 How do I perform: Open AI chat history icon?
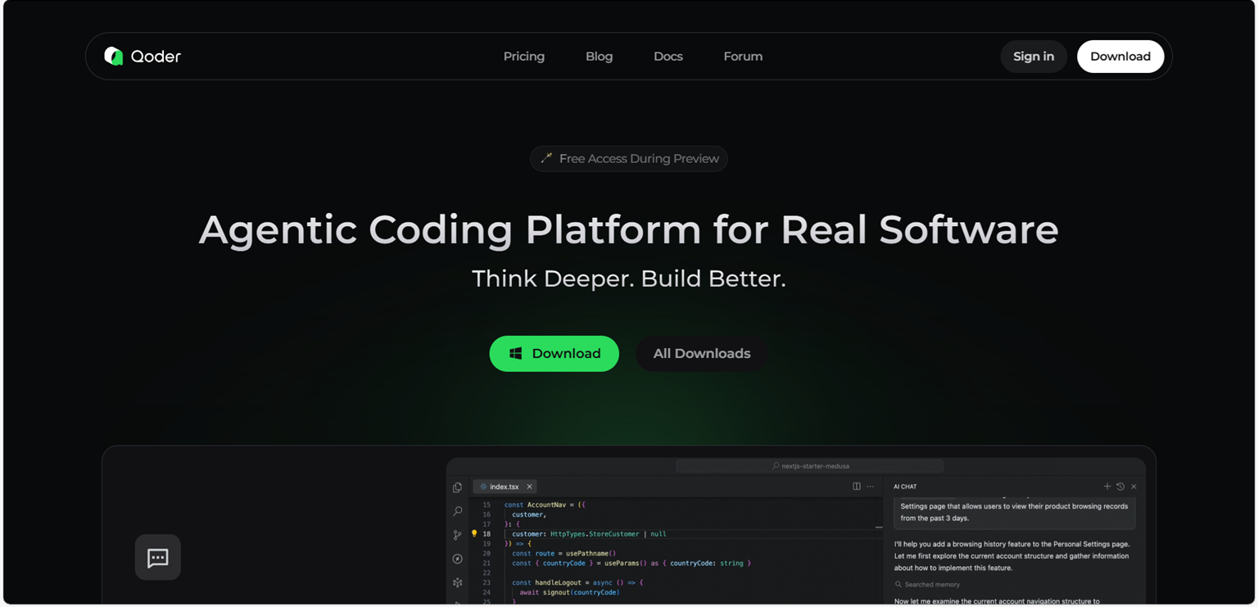pyautogui.click(x=1120, y=487)
